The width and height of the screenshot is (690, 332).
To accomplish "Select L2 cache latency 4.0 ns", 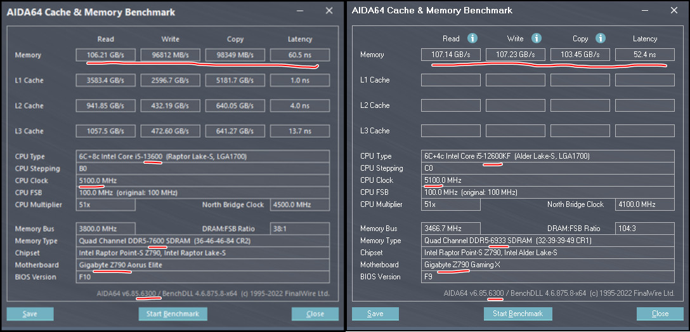I will click(300, 105).
